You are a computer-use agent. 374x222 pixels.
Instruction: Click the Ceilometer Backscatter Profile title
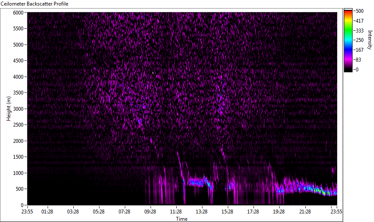(34, 4)
